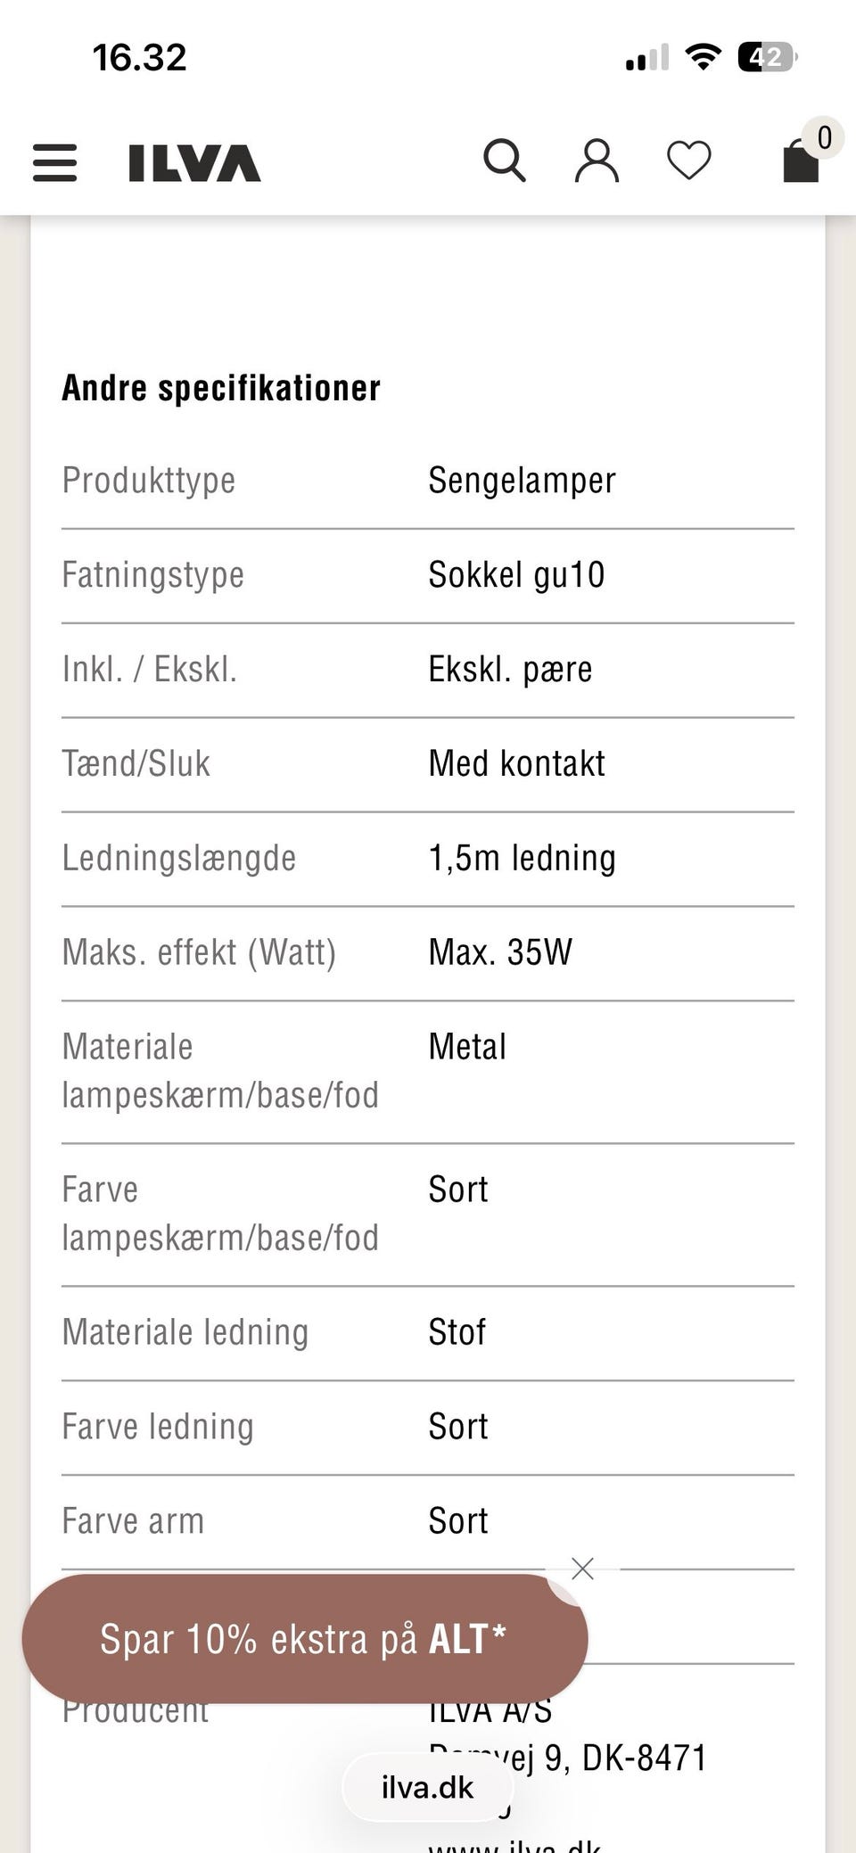
Task: Dismiss the promo banner with the X
Action: pos(582,1569)
